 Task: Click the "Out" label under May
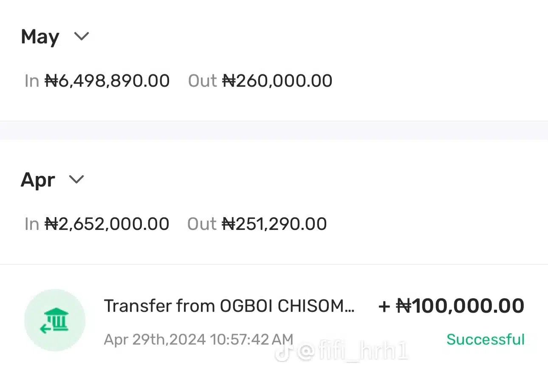[x=202, y=81]
